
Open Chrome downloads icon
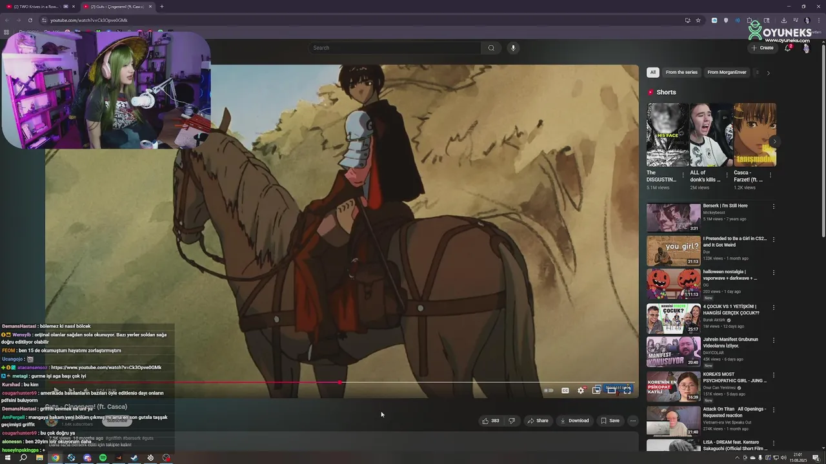click(783, 20)
